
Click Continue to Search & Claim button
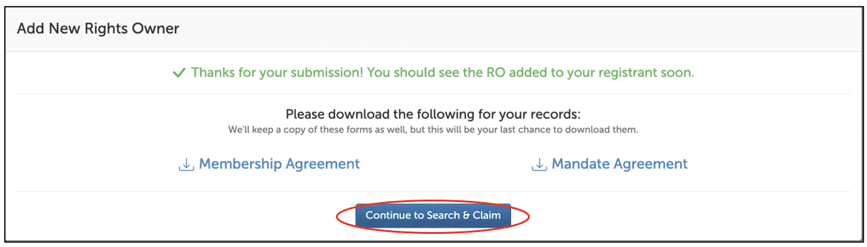433,215
